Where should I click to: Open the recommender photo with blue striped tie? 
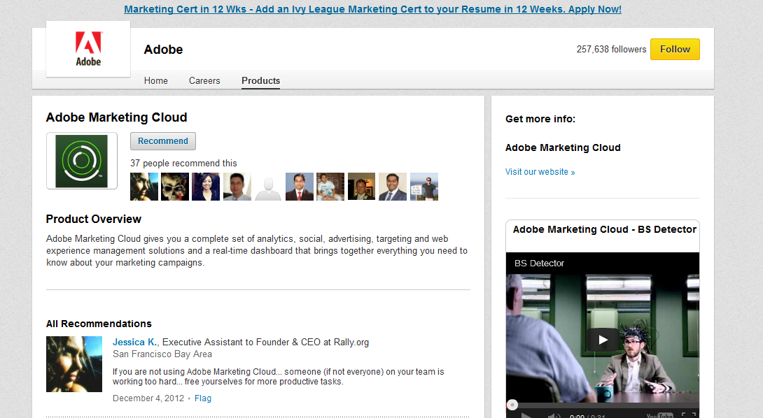pos(393,187)
